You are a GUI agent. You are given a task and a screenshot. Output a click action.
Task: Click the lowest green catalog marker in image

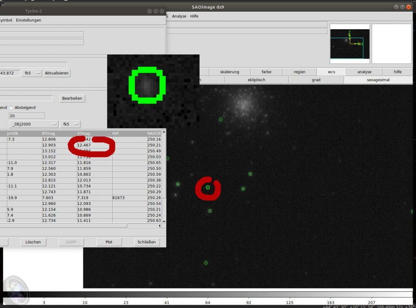pyautogui.click(x=206, y=263)
